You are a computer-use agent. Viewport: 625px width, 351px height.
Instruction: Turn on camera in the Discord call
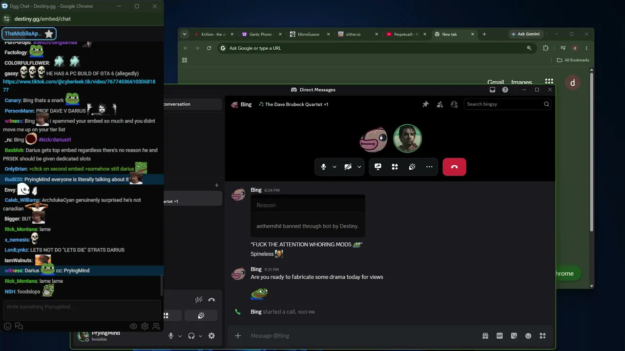click(348, 167)
